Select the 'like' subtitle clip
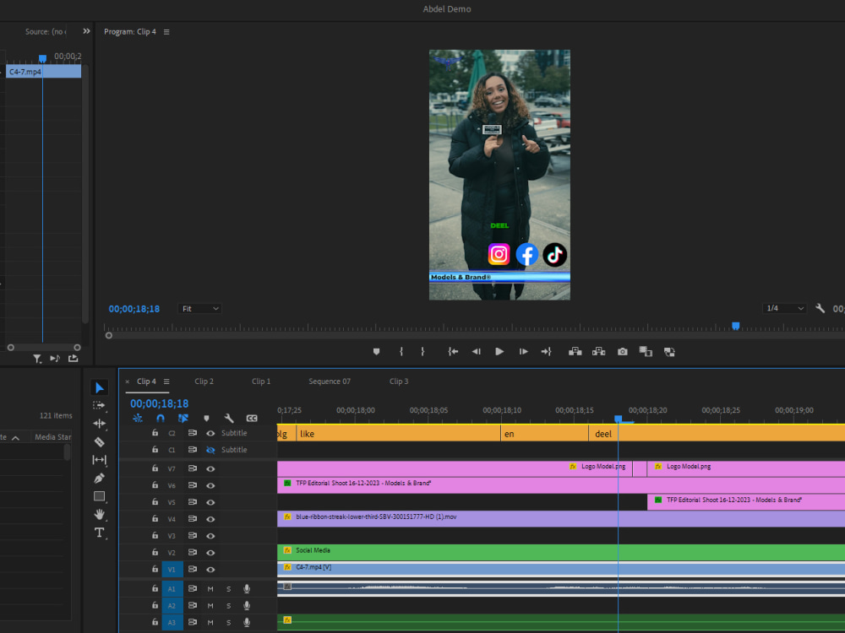The width and height of the screenshot is (845, 633). 398,433
